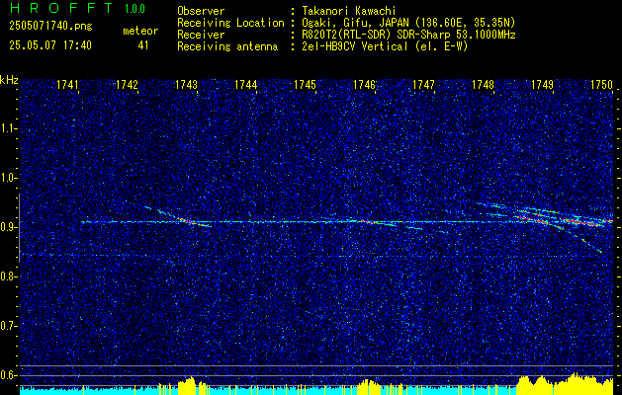Viewport: 622px width, 395px height.
Task: Click the 0.8 frequency axis label
Action: (x=9, y=276)
